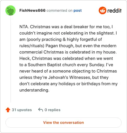Click the orange Reddit Snoo logo
This screenshot has width=127, height=133.
tap(102, 10)
